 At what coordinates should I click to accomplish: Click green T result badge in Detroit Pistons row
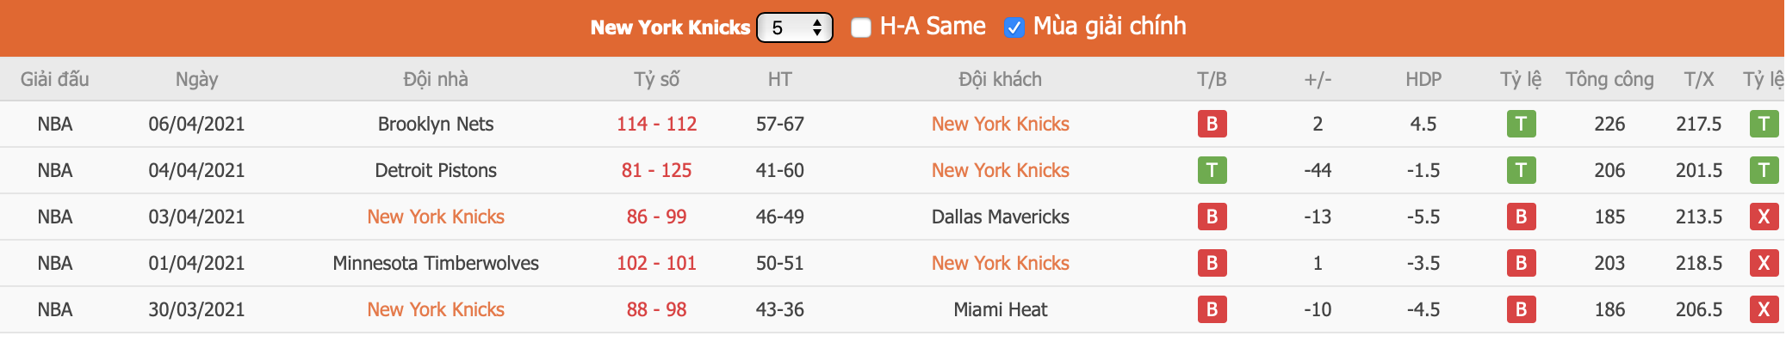coord(1212,170)
